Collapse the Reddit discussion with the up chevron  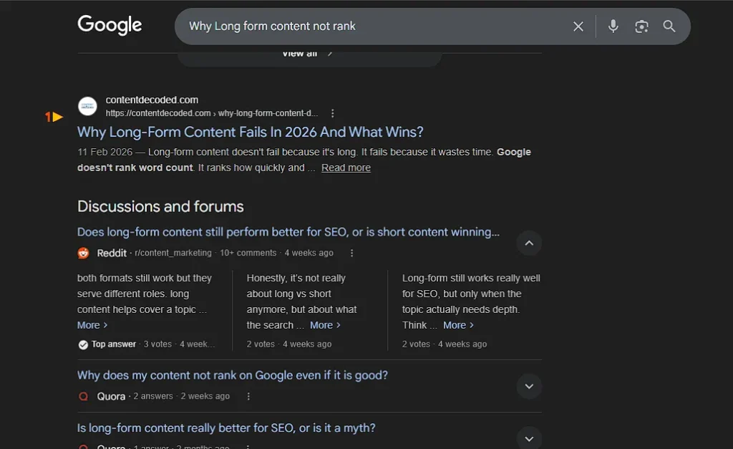coord(529,243)
